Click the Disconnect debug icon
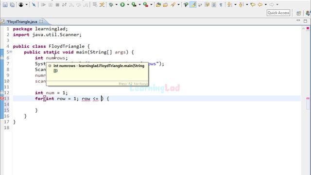 pyautogui.click(x=65, y=4)
